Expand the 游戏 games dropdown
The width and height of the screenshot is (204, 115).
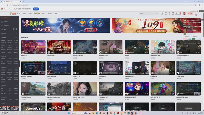[x=50, y=14]
